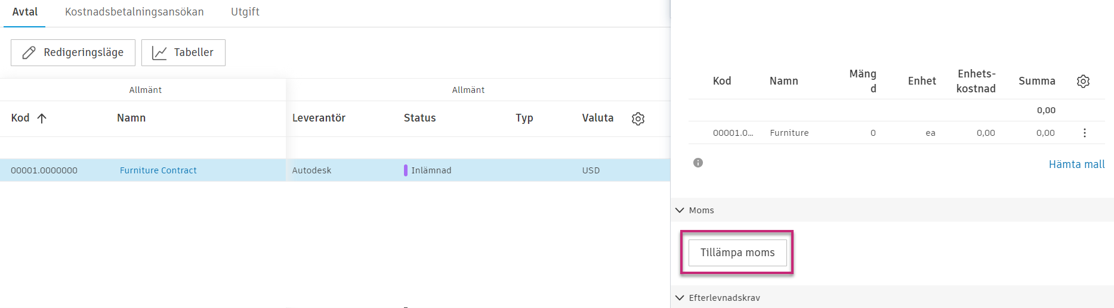The height and width of the screenshot is (308, 1114).
Task: Open contract table column settings gear
Action: click(638, 119)
